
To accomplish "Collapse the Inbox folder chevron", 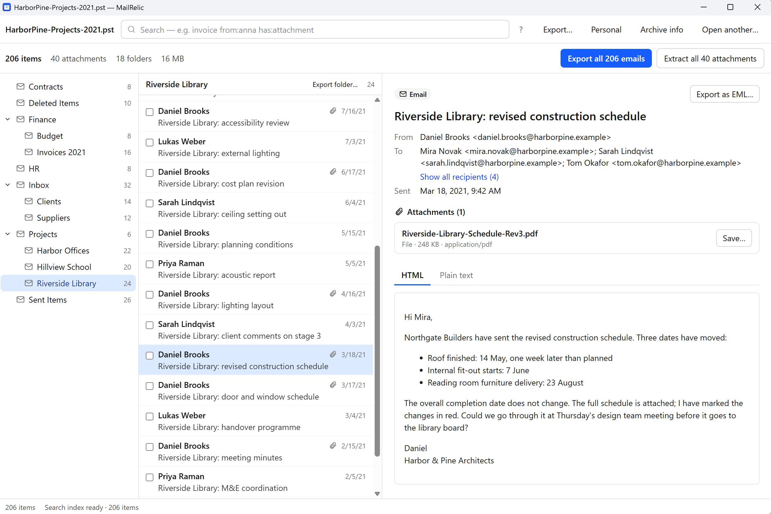I will coord(8,185).
